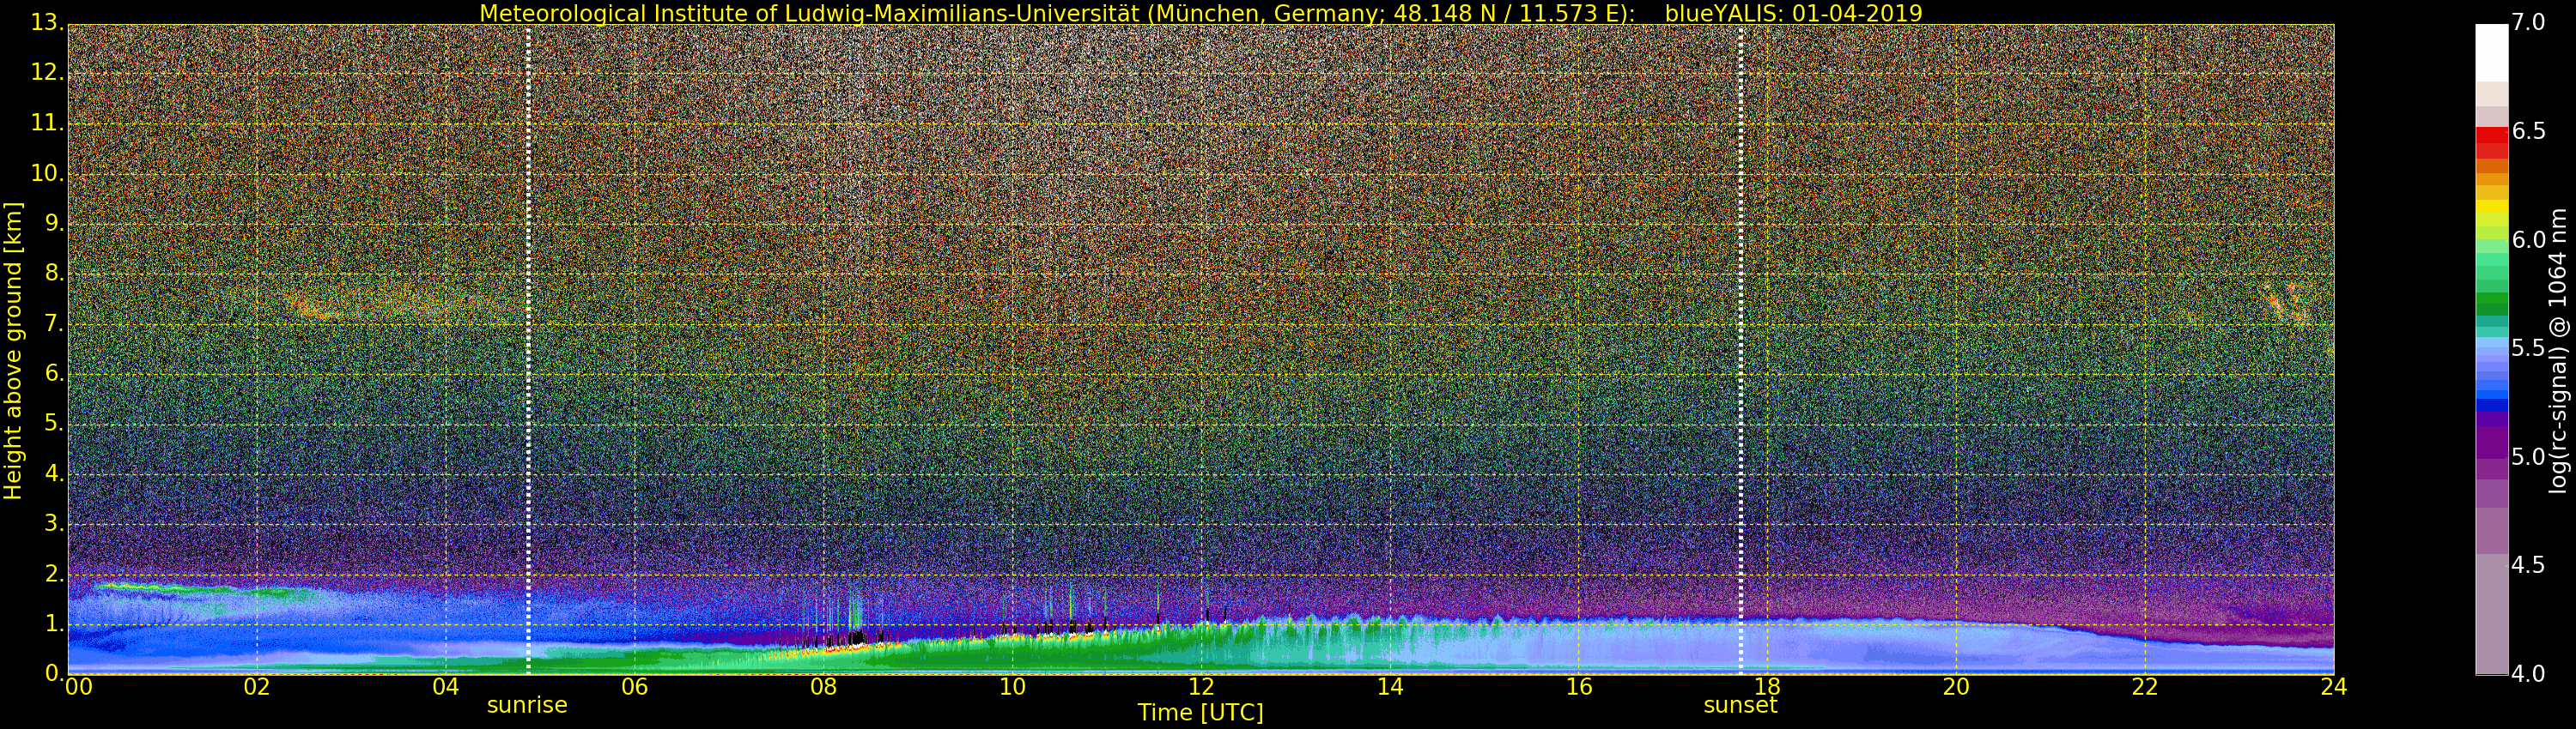Click the colorbar tick label 4.5
The image size is (2576, 729).
[2529, 565]
